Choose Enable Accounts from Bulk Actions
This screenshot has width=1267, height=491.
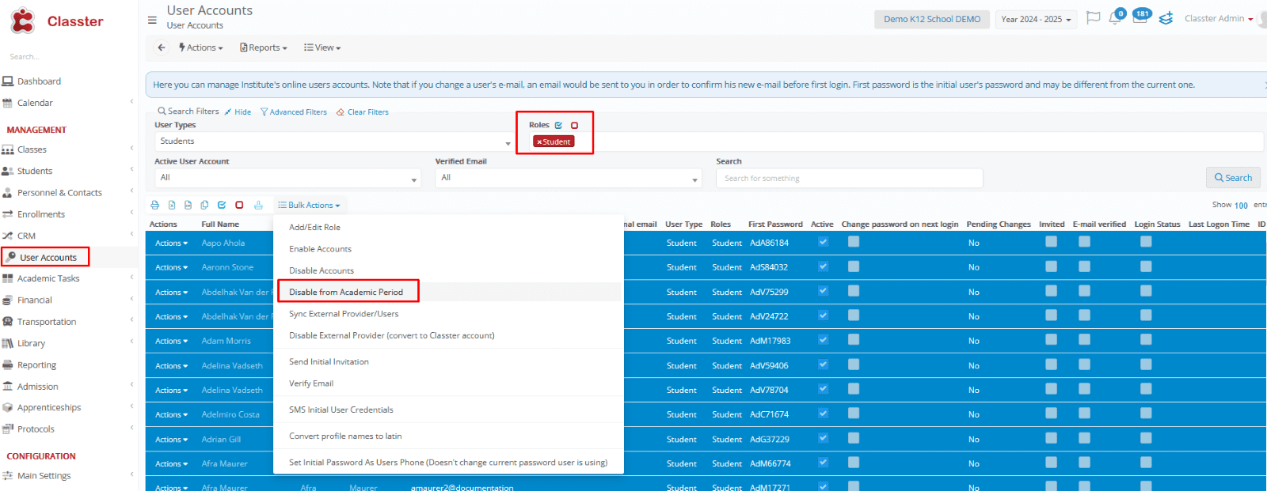pos(320,249)
